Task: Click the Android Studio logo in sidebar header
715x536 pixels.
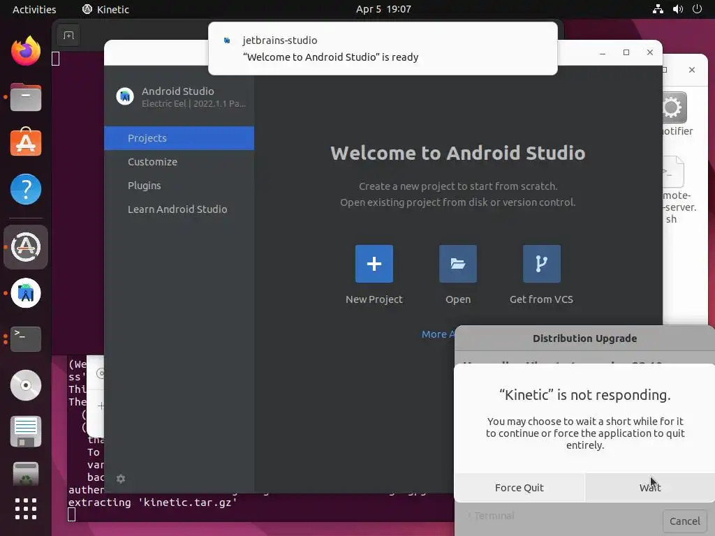Action: point(125,96)
